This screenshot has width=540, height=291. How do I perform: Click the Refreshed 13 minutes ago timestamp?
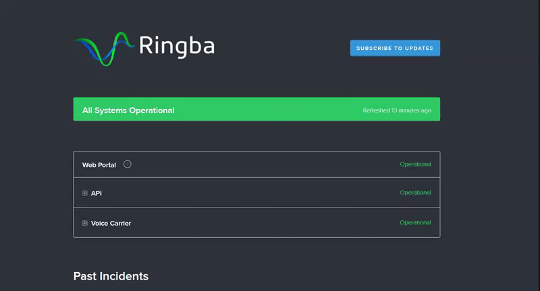pyautogui.click(x=396, y=110)
